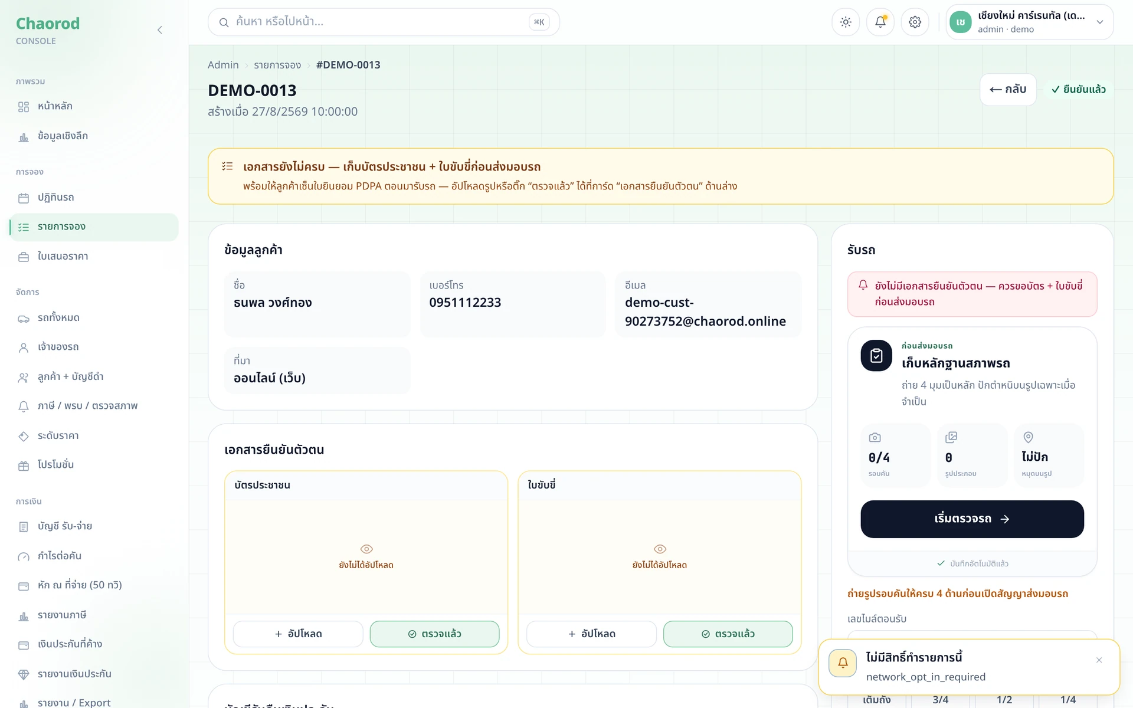Focus the search field
Viewport: 1133px width, 708px height.
[384, 22]
